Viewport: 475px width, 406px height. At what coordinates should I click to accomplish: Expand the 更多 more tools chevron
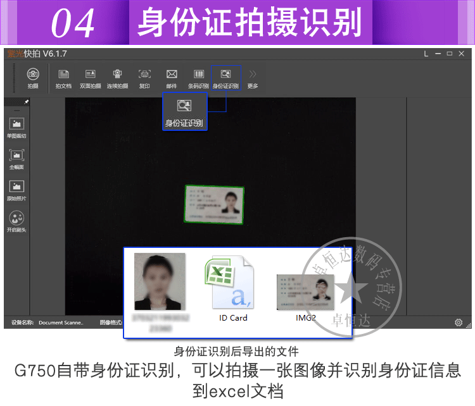coord(253,76)
